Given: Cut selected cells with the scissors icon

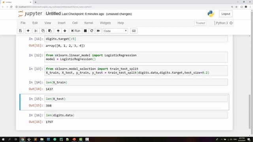Looking at the screenshot, I should (36, 31).
